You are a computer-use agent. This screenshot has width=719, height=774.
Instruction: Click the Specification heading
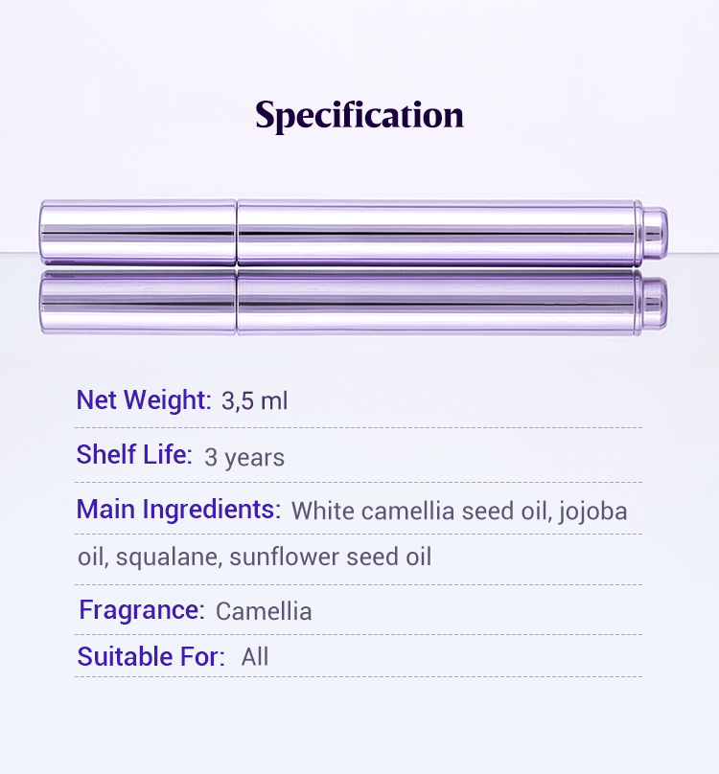tap(359, 116)
